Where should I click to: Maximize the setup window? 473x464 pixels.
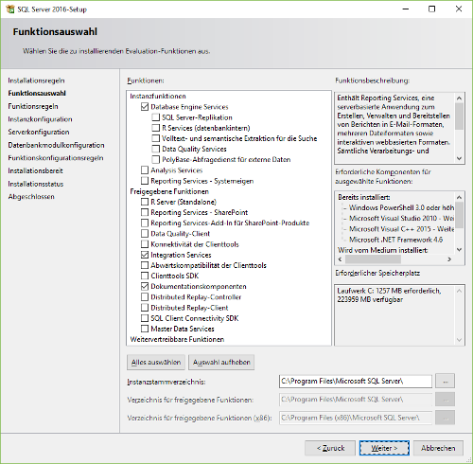(x=431, y=9)
